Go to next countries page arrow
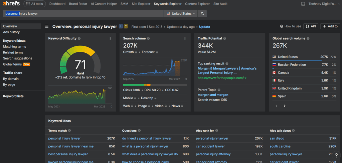The image size is (342, 163). [x=285, y=106]
